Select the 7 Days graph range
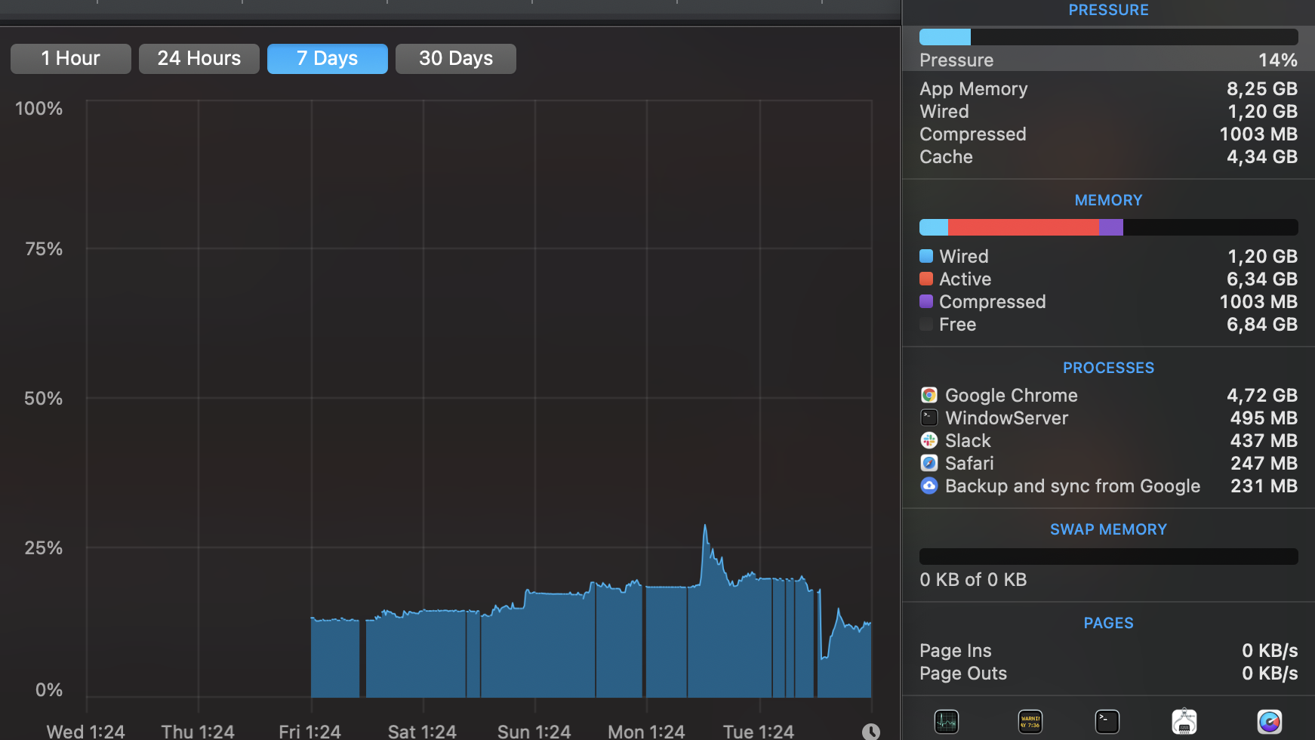 coord(328,58)
